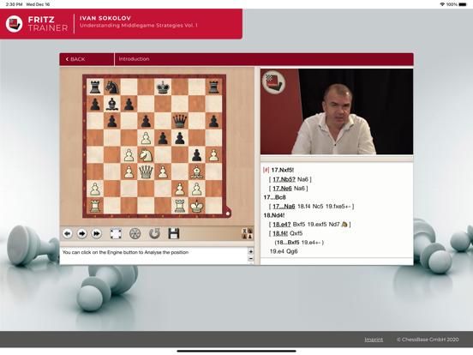This screenshot has height=355, width=473.
Task: Click the black bishop on b7
Action: pyautogui.click(x=112, y=104)
